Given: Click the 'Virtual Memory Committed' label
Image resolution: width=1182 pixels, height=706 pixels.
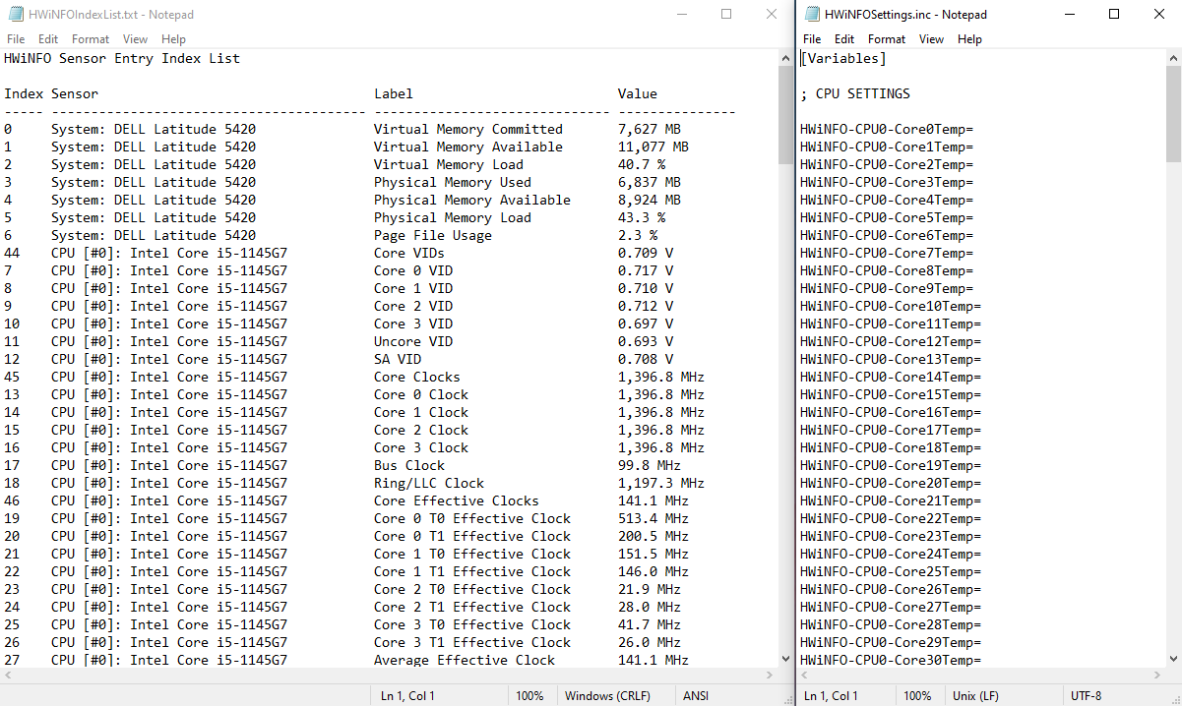Looking at the screenshot, I should 468,129.
